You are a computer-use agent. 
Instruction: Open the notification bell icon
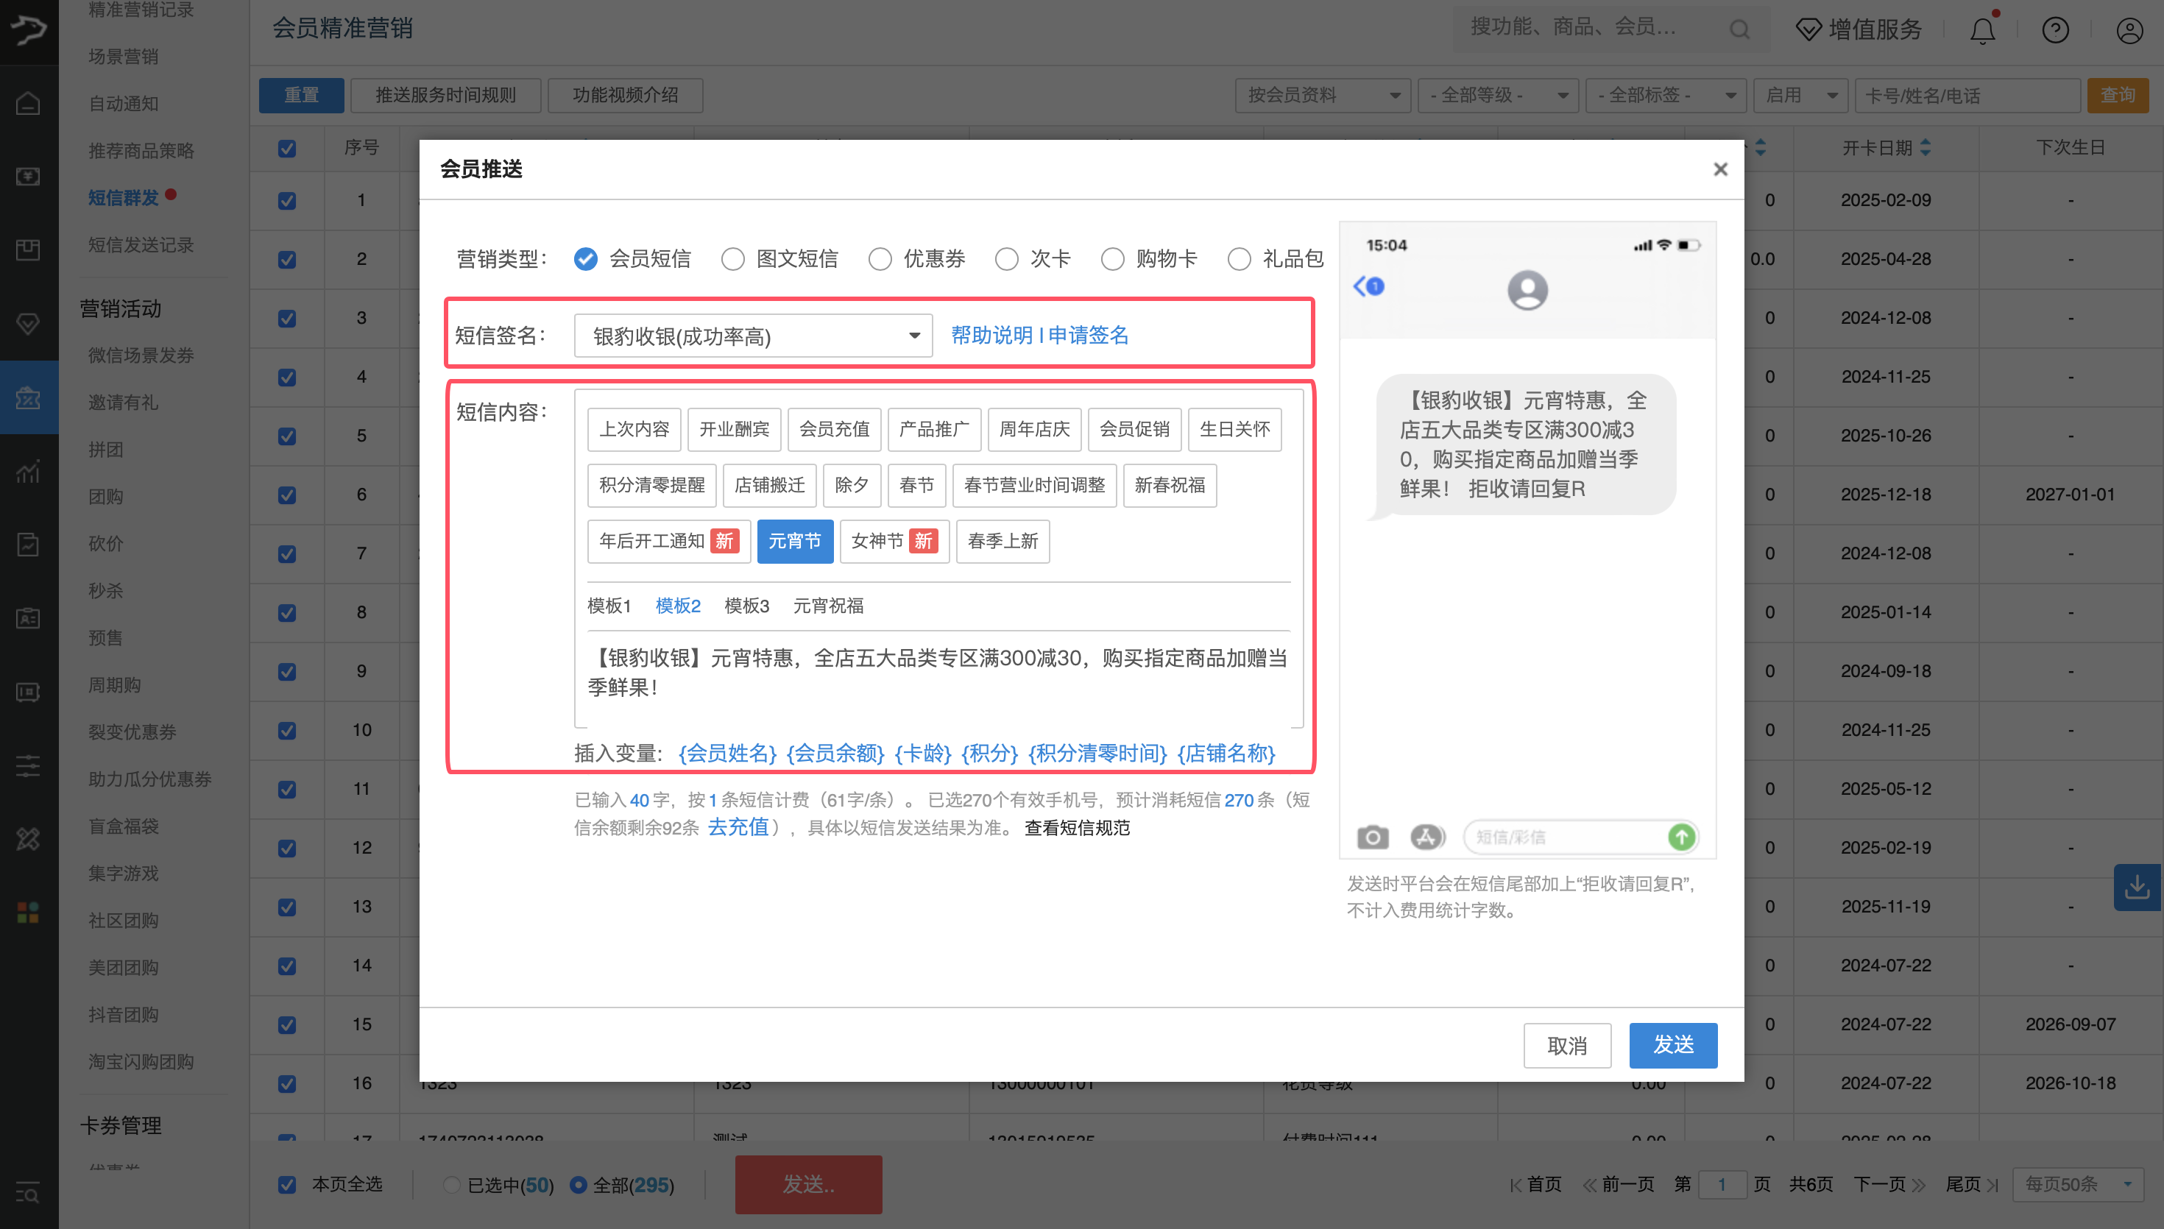(1981, 30)
